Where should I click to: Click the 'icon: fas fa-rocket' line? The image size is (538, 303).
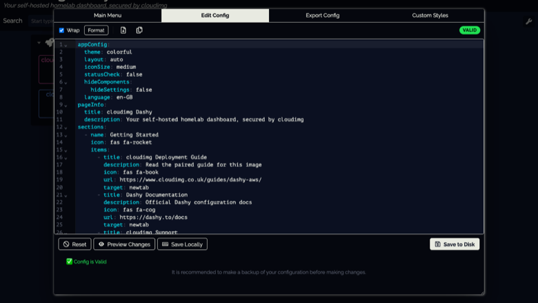click(x=121, y=142)
